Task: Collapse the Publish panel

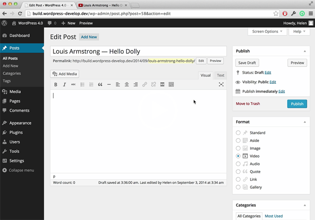Action: tap(305, 51)
